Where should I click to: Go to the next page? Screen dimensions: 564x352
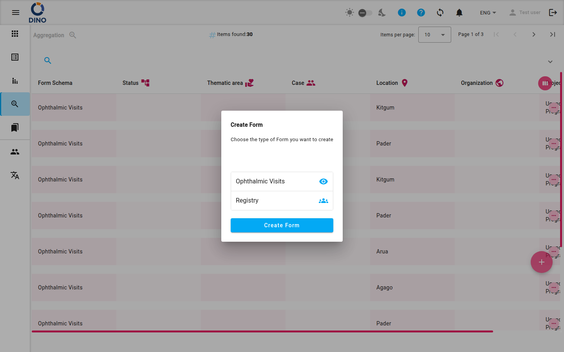[534, 34]
